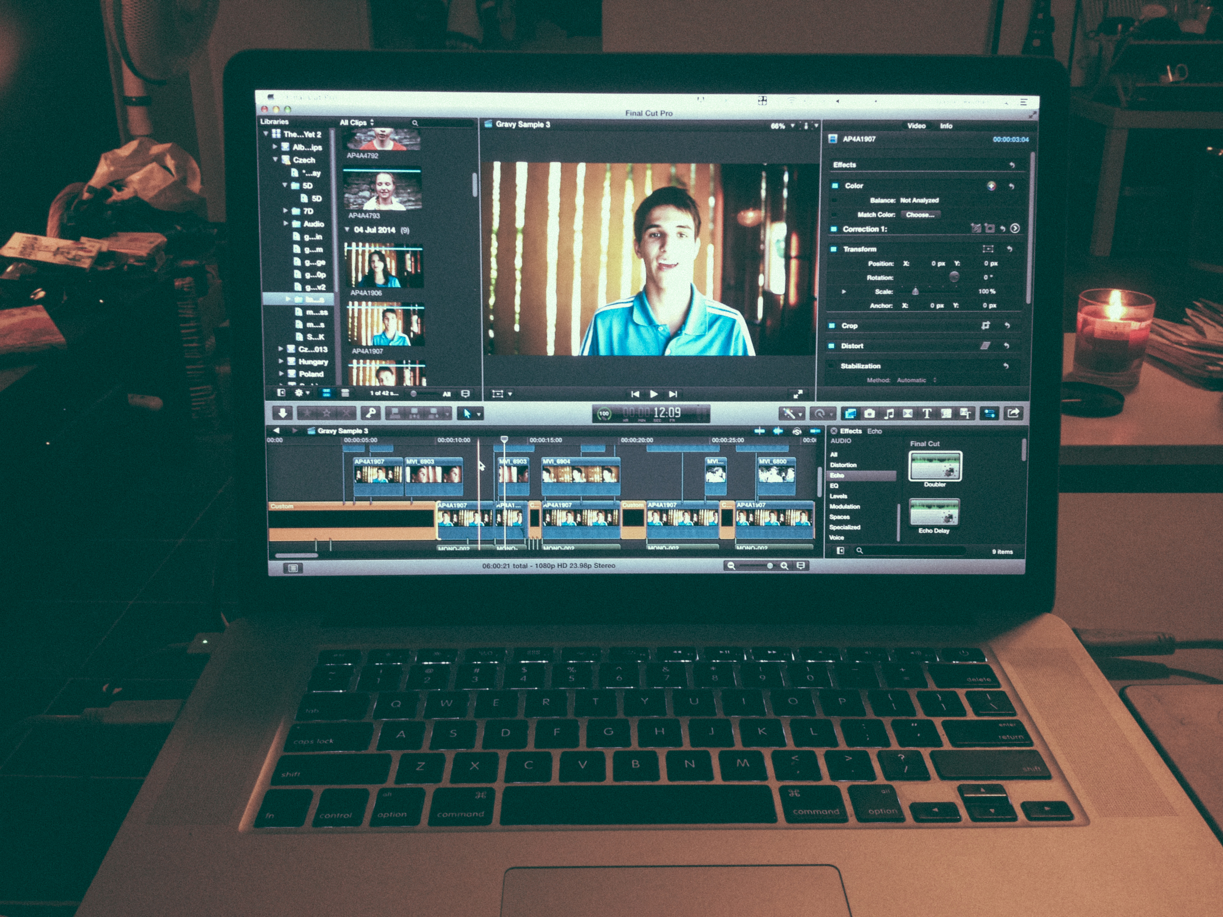Toggle the Correction 1 checkbox
The width and height of the screenshot is (1223, 917).
834,229
